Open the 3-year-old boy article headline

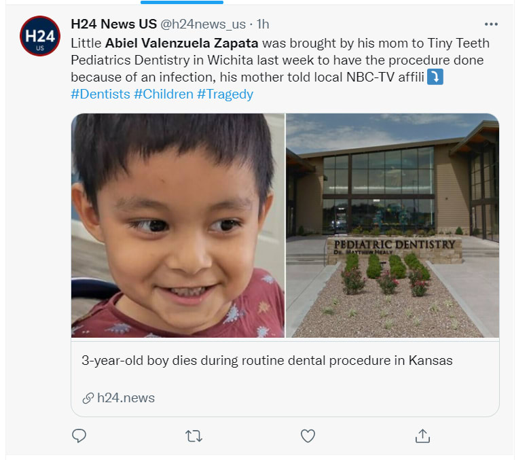coord(267,361)
